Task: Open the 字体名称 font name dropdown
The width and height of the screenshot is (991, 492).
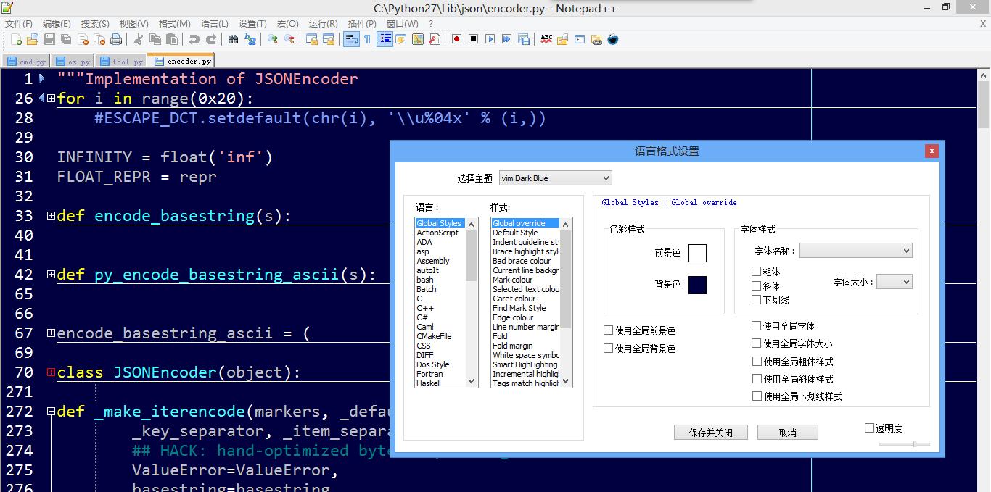Action: coord(855,251)
